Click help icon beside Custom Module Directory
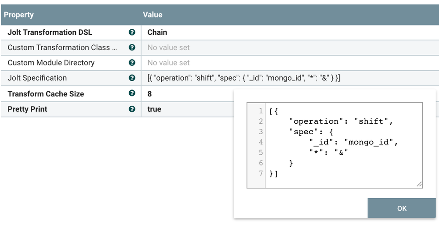This screenshot has width=439, height=225. click(x=131, y=63)
